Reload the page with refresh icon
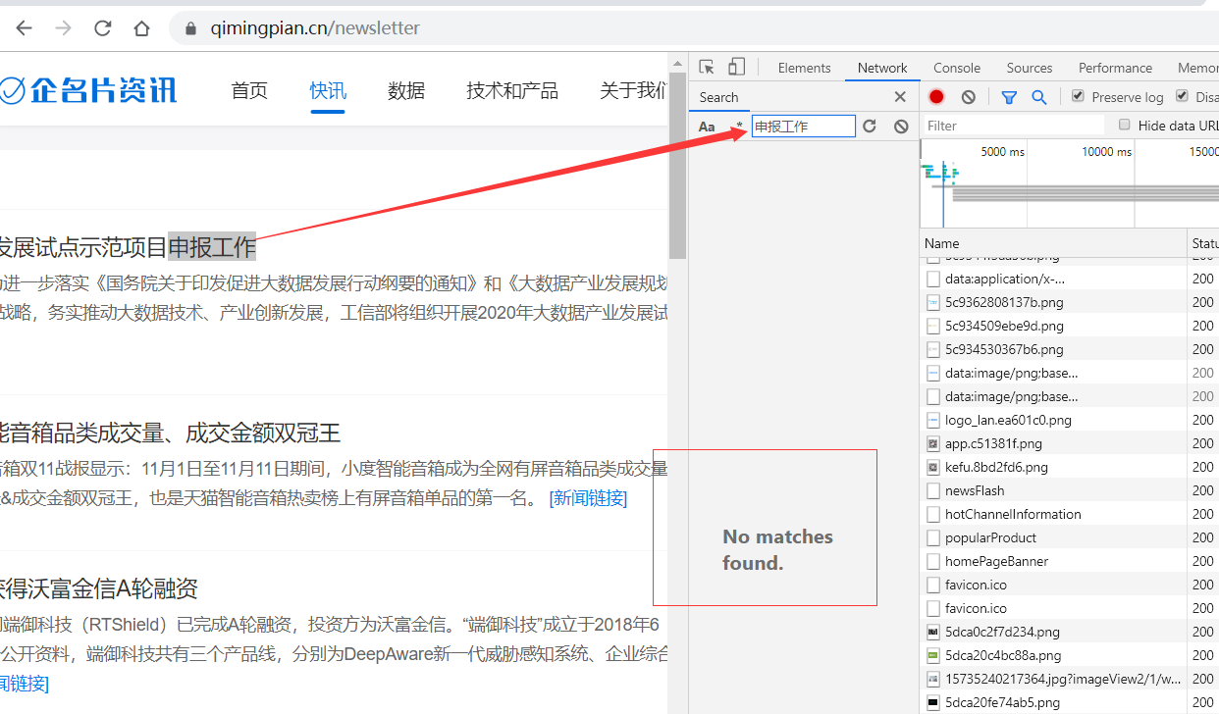 tap(102, 27)
